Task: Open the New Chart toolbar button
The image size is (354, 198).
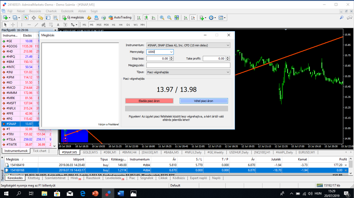Action: [6, 18]
